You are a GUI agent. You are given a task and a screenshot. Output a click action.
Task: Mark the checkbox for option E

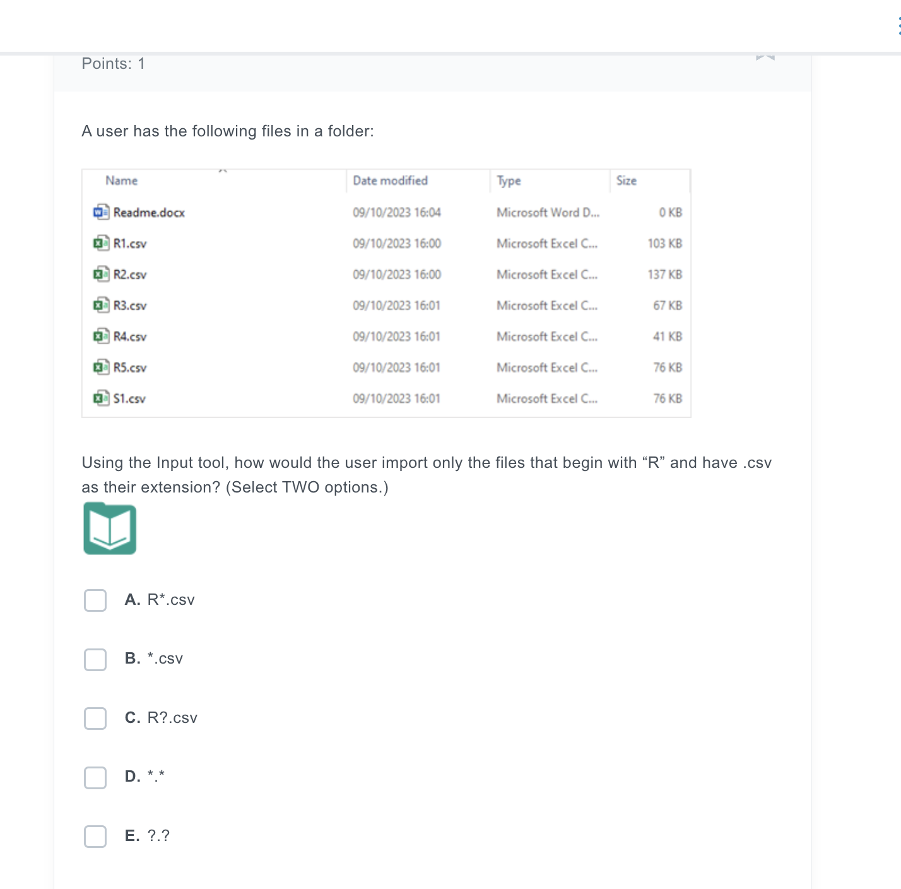[95, 837]
